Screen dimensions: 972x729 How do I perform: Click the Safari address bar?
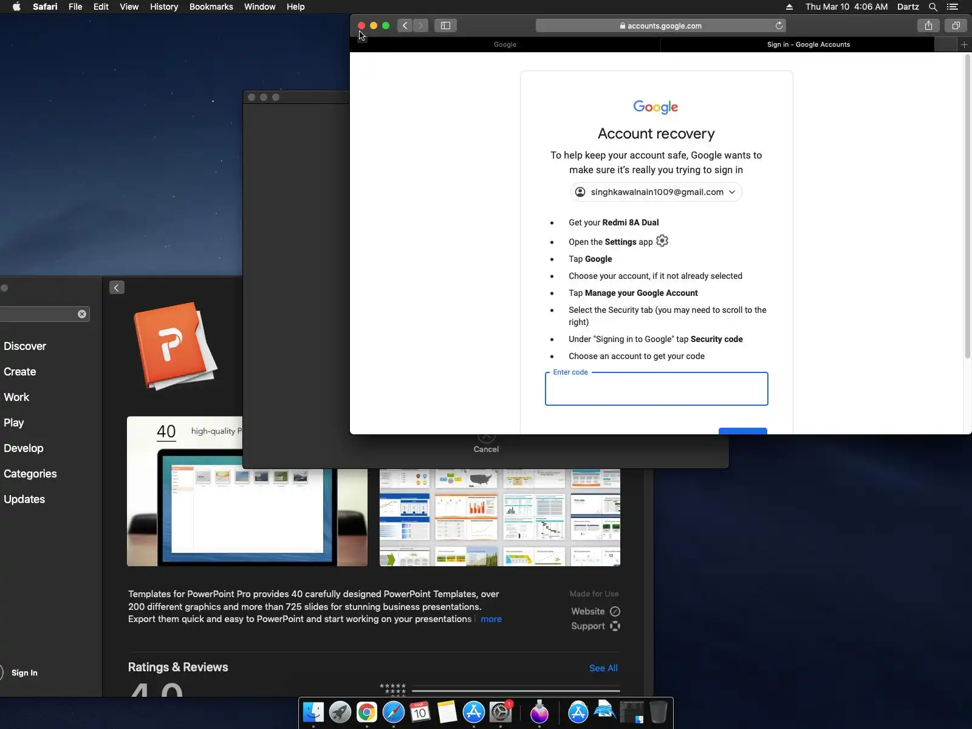tap(661, 26)
